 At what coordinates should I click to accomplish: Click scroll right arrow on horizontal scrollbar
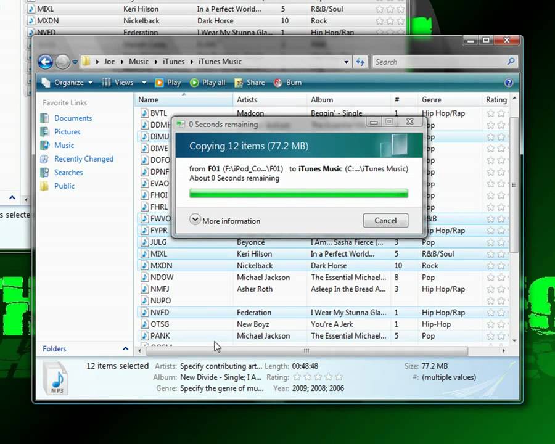click(x=503, y=351)
